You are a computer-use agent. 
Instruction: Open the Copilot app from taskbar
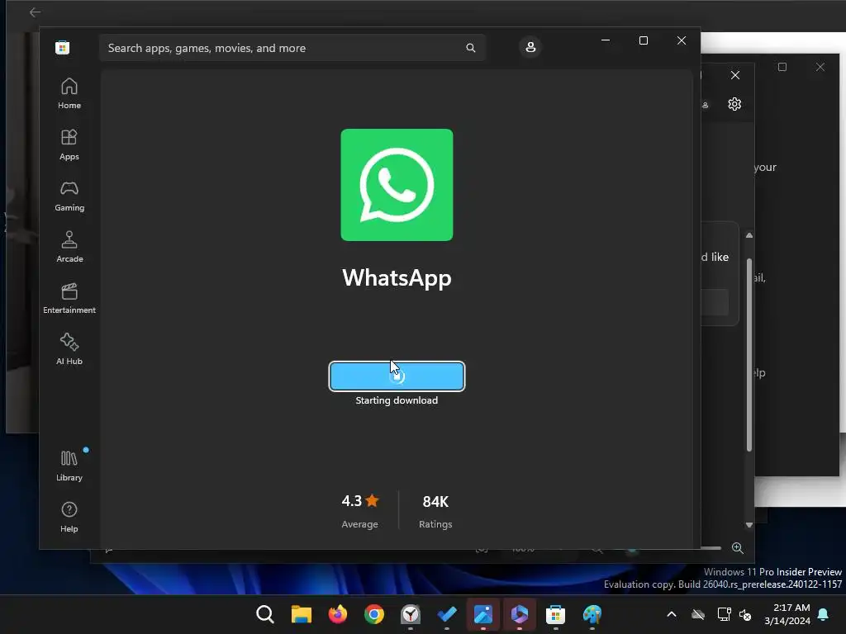coord(520,614)
